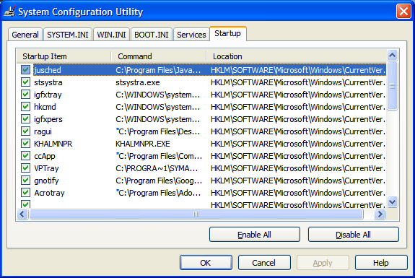Click the horizontal scrollbar left arrow
Viewport: 415px width, 278px height.
(22, 214)
